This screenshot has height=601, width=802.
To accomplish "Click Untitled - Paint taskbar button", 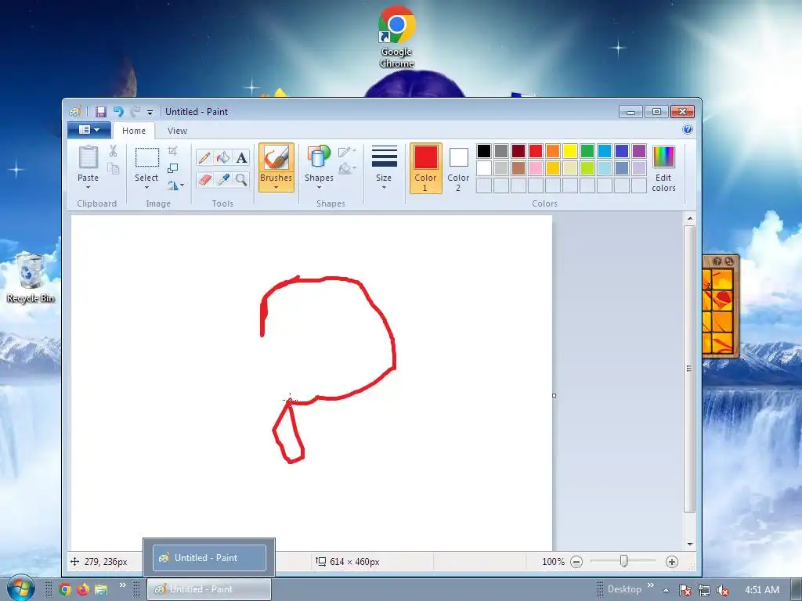I will pyautogui.click(x=209, y=589).
